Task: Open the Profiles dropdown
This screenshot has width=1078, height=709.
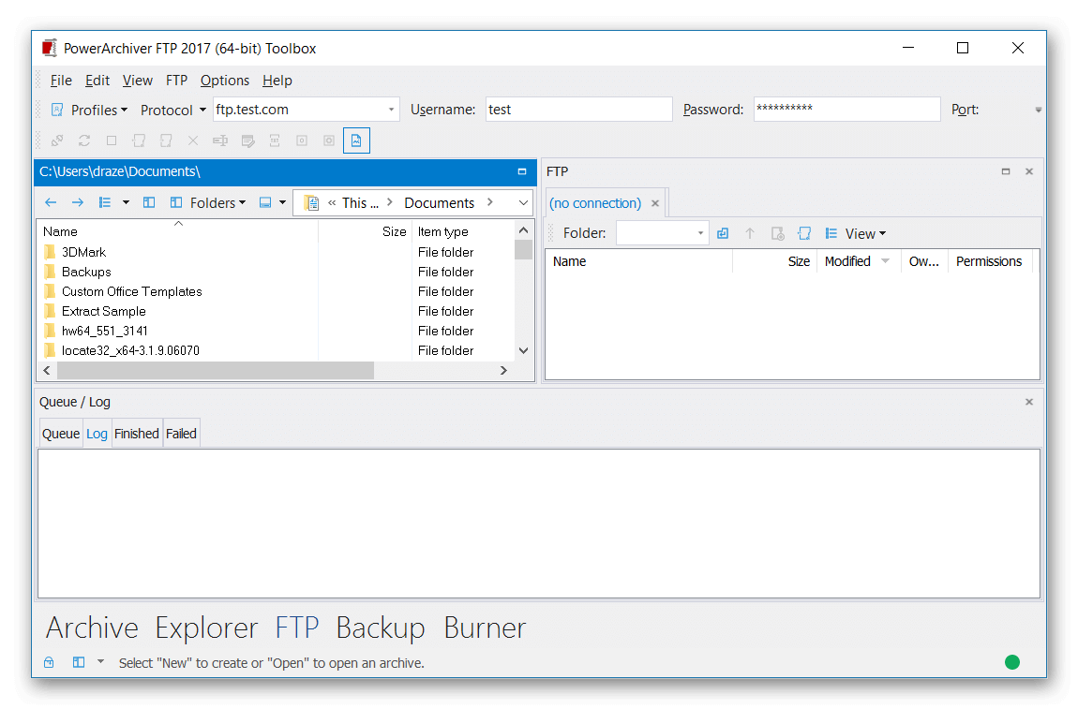Action: pyautogui.click(x=89, y=110)
